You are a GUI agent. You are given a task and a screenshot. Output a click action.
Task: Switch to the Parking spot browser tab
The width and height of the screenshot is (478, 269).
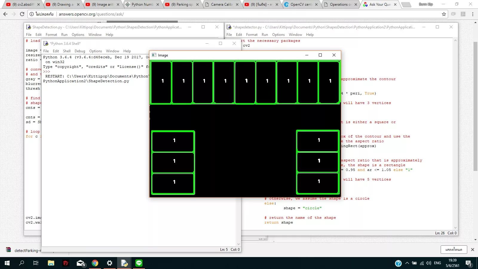pyautogui.click(x=182, y=4)
